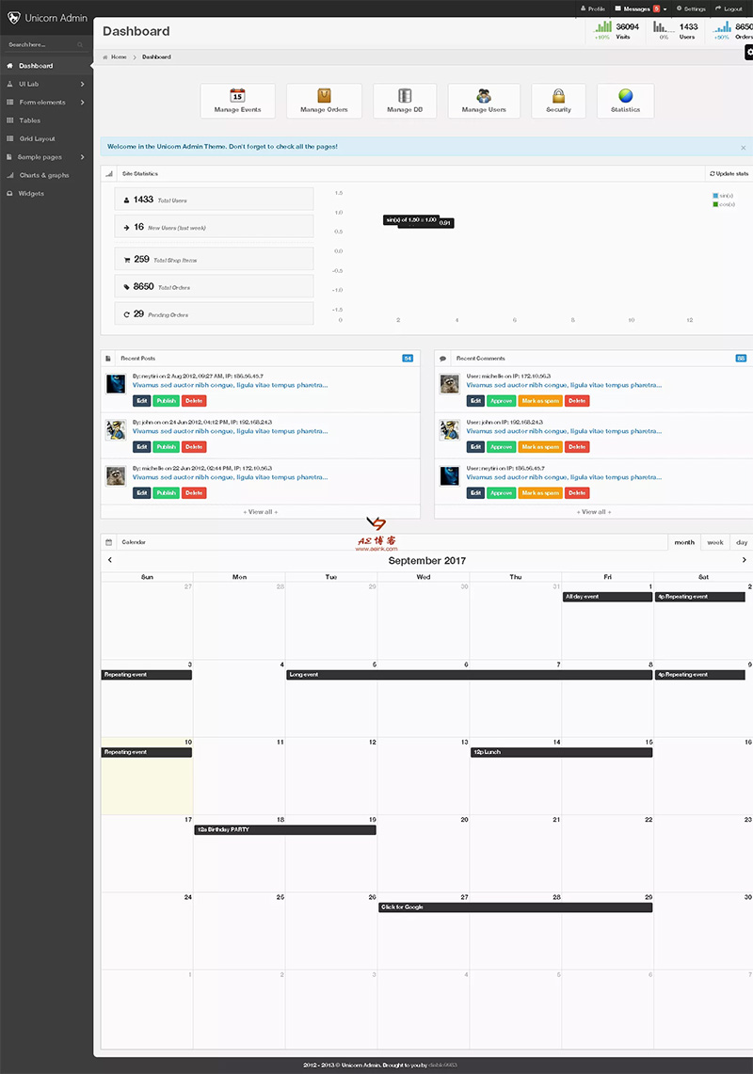Approve michelle's comment
Viewport: 753px width, 1074px height.
[502, 401]
